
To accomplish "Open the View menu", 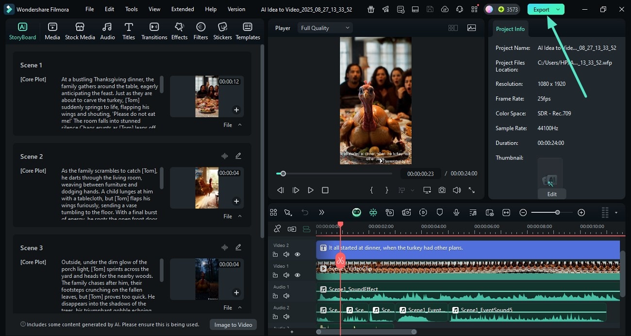I will pyautogui.click(x=154, y=9).
